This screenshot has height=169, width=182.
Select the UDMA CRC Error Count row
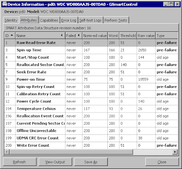click(91, 138)
